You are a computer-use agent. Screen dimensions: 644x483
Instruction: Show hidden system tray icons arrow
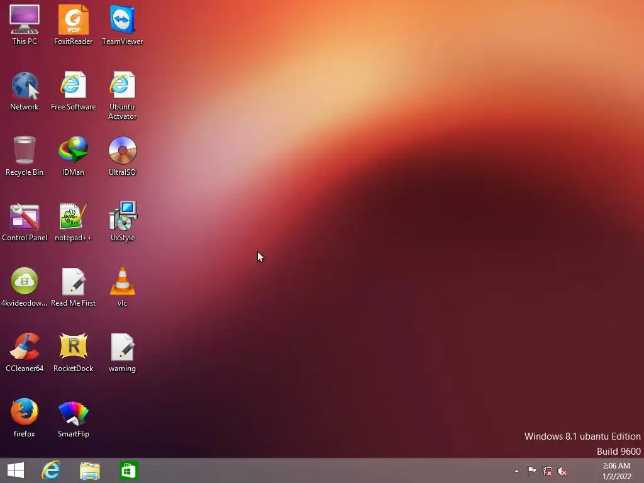[x=516, y=471]
